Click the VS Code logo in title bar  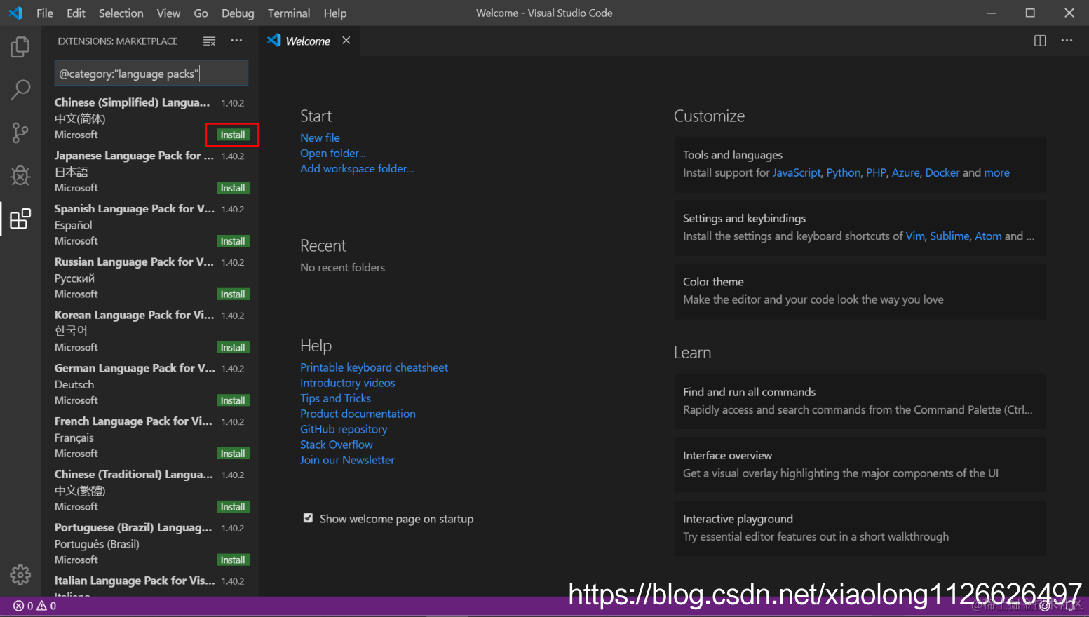coord(15,13)
